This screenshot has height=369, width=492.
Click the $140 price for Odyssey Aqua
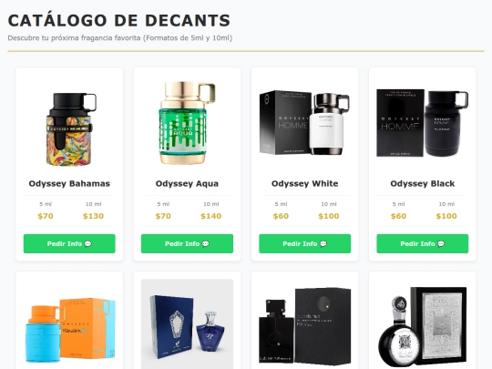(x=210, y=216)
